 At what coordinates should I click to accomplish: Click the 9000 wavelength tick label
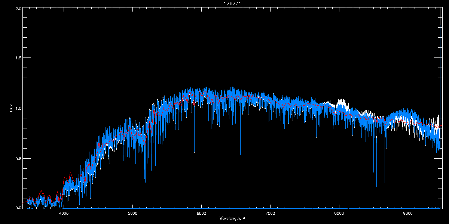[x=408, y=214]
